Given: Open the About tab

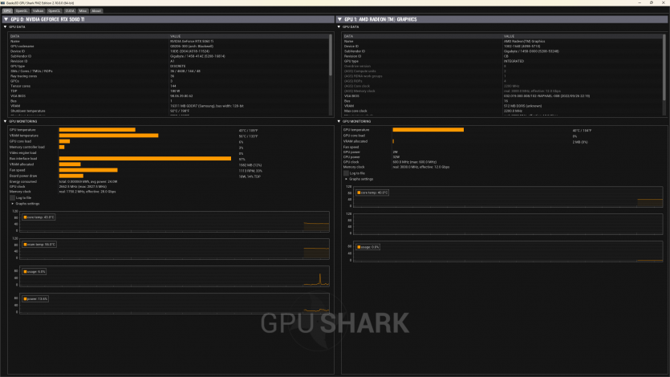Looking at the screenshot, I should (96, 10).
